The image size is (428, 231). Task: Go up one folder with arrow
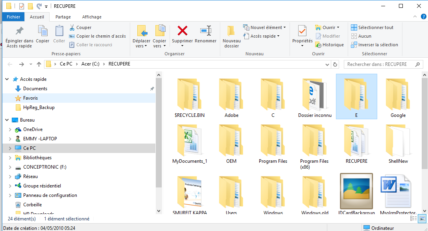point(39,64)
